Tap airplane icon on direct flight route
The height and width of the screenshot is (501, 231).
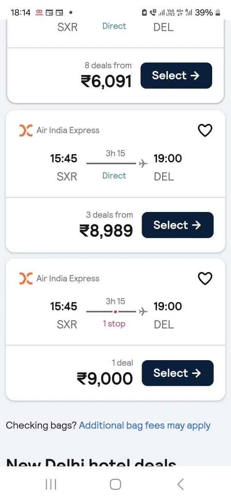(143, 164)
